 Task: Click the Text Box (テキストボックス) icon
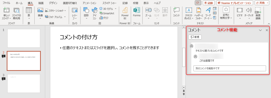(189, 10)
